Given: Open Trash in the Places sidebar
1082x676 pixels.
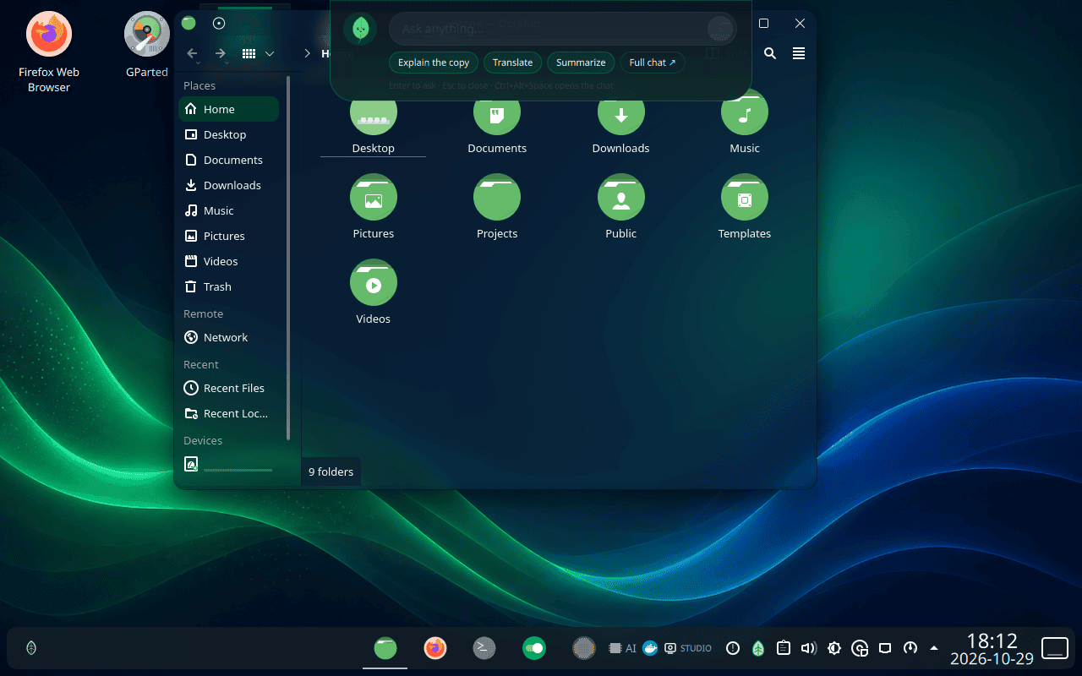Looking at the screenshot, I should click(x=229, y=286).
